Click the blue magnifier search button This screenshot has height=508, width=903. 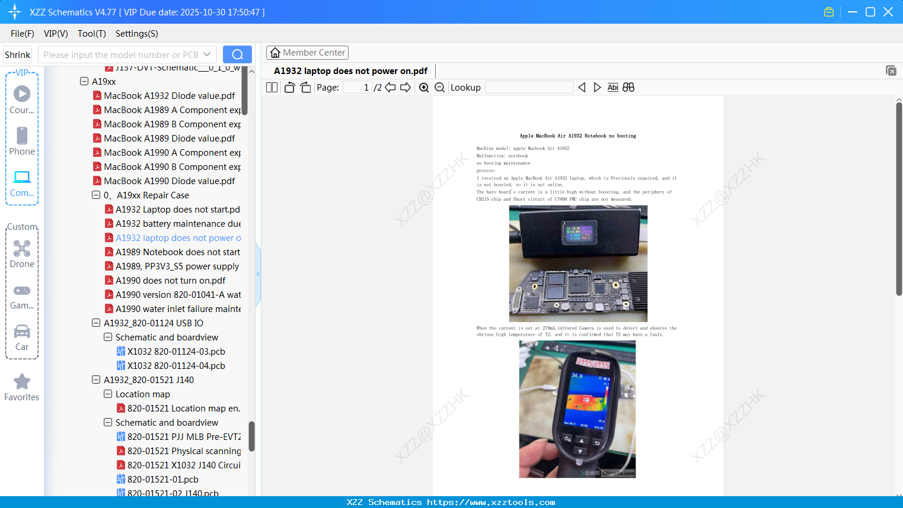click(237, 54)
